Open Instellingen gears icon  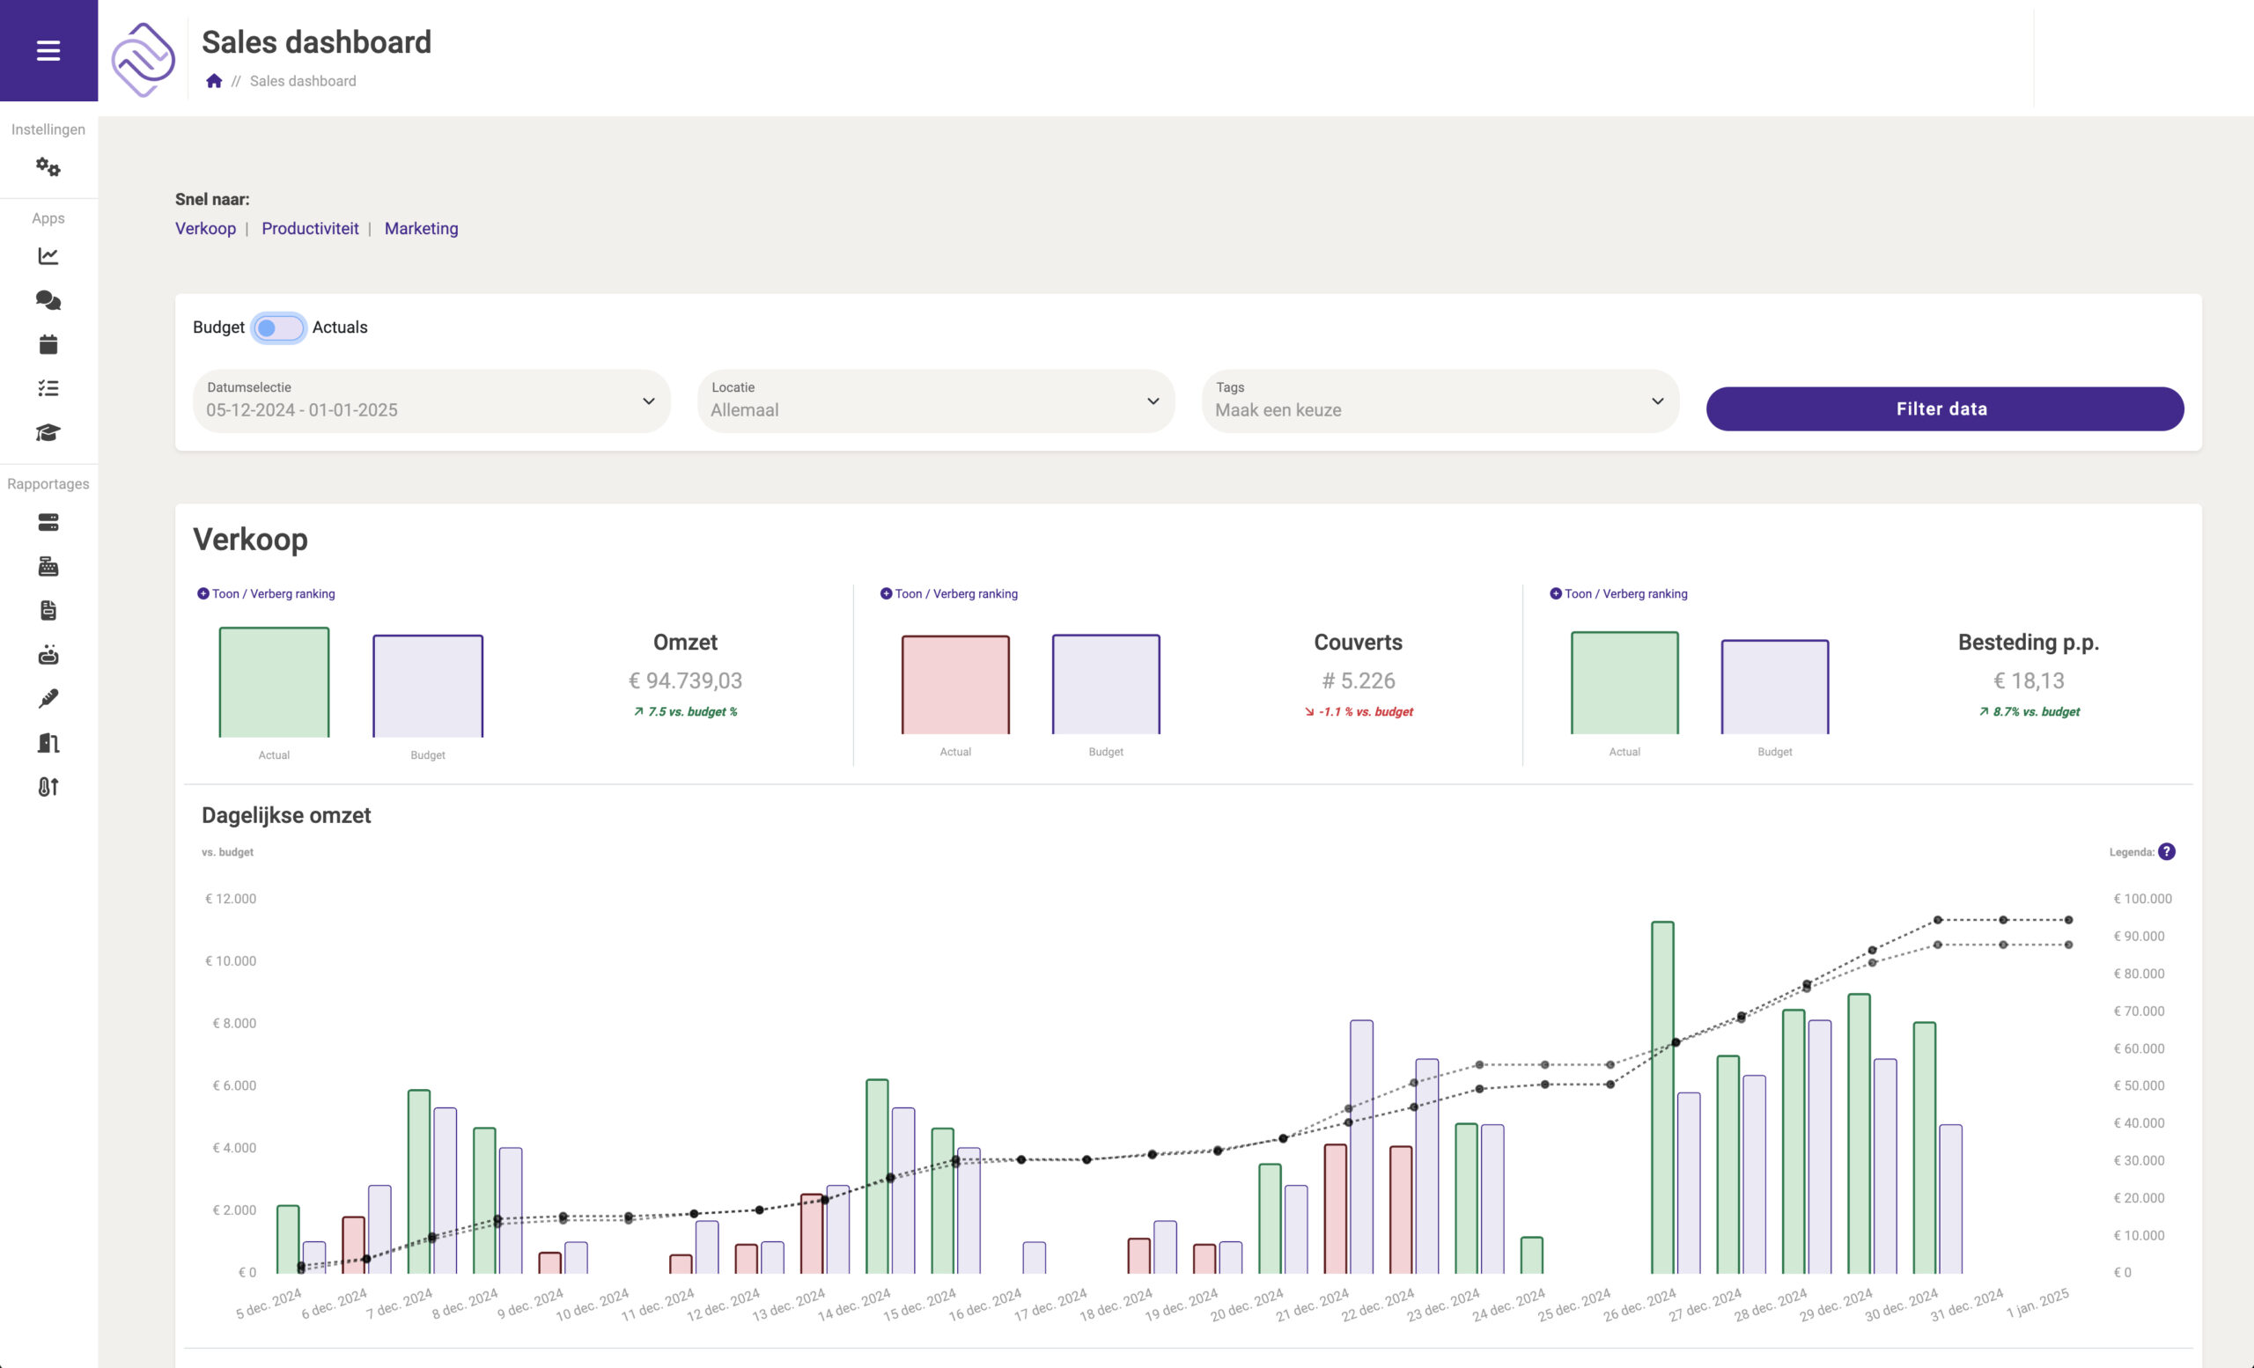point(48,167)
